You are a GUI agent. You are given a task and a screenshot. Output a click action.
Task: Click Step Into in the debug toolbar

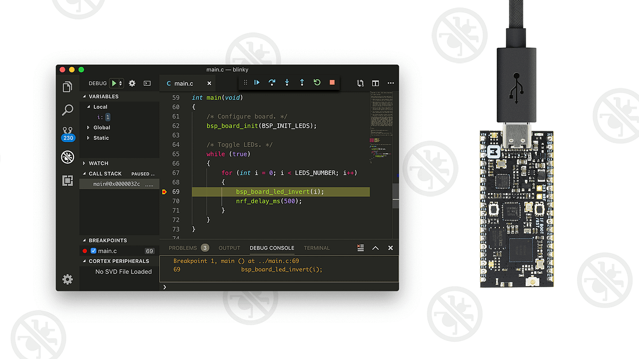point(286,83)
